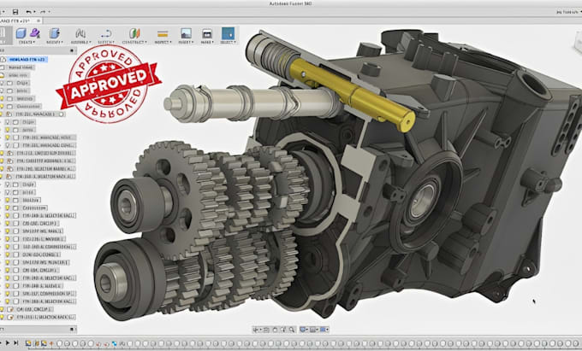Click the Undo arrow icon

click(x=28, y=12)
